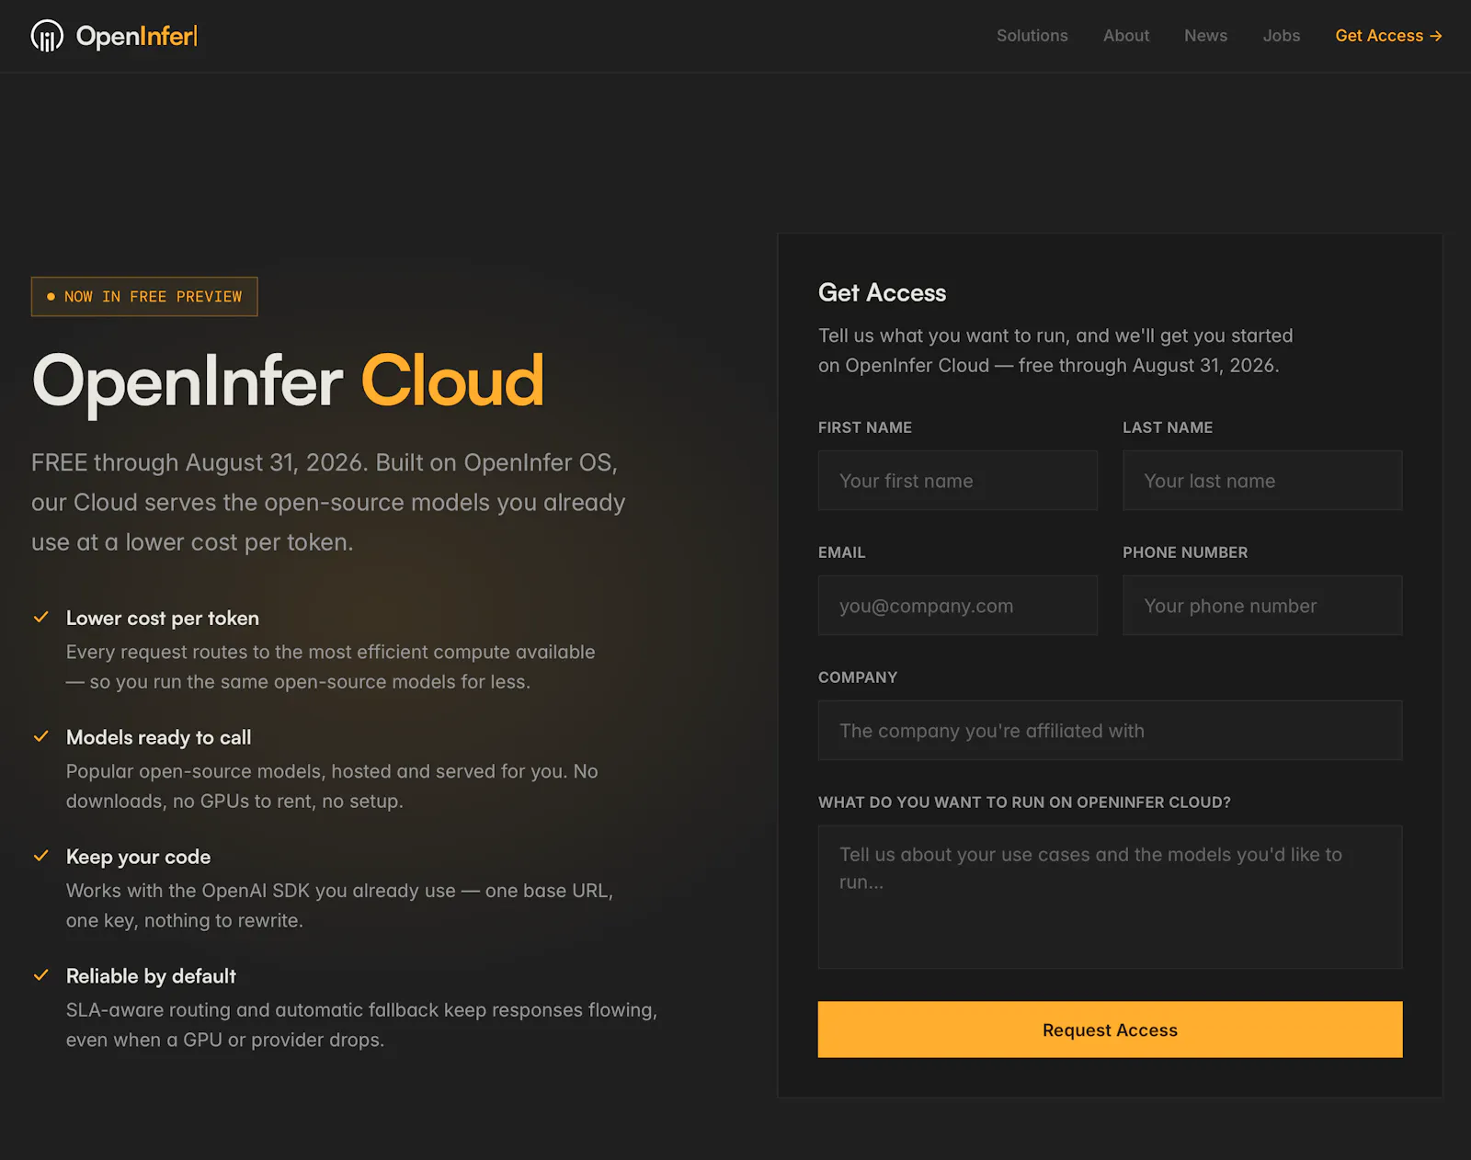The height and width of the screenshot is (1160, 1471).
Task: Go to the About page
Action: [x=1126, y=36]
